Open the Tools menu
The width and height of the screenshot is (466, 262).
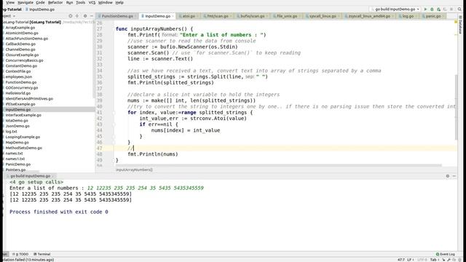[80, 2]
